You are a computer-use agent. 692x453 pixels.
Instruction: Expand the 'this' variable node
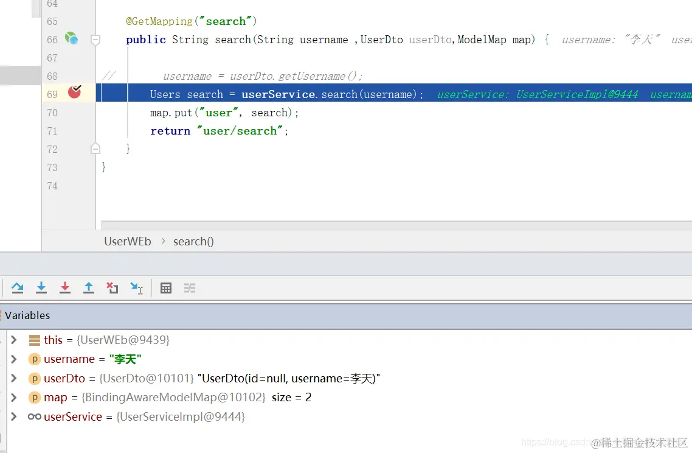point(13,340)
